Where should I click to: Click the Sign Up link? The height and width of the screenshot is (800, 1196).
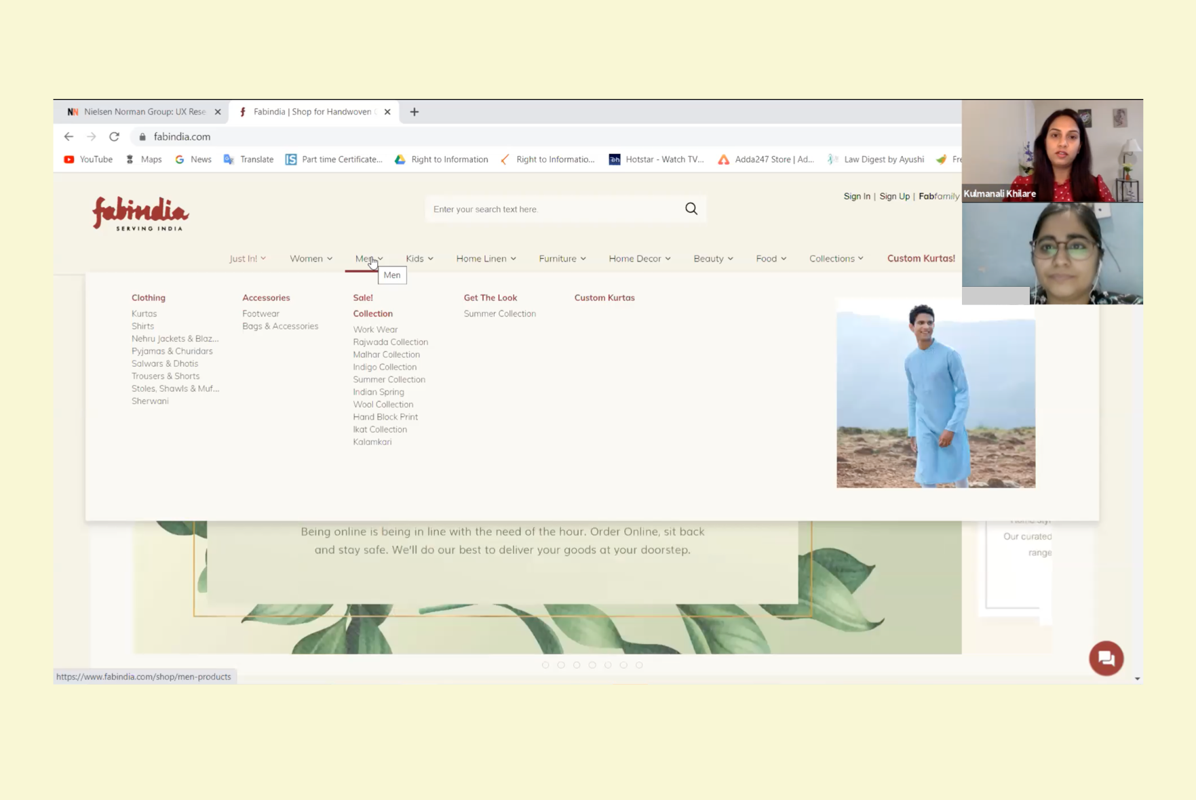tap(894, 196)
